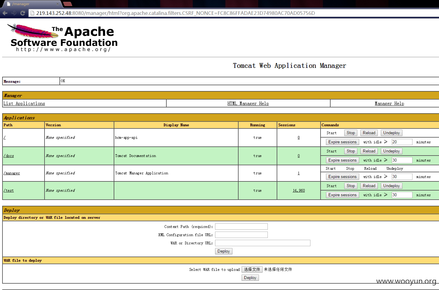Click the idle minutes field in /docs row
The image size is (439, 290).
(402, 160)
